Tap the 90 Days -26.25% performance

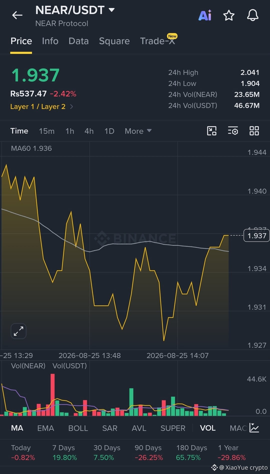click(149, 452)
